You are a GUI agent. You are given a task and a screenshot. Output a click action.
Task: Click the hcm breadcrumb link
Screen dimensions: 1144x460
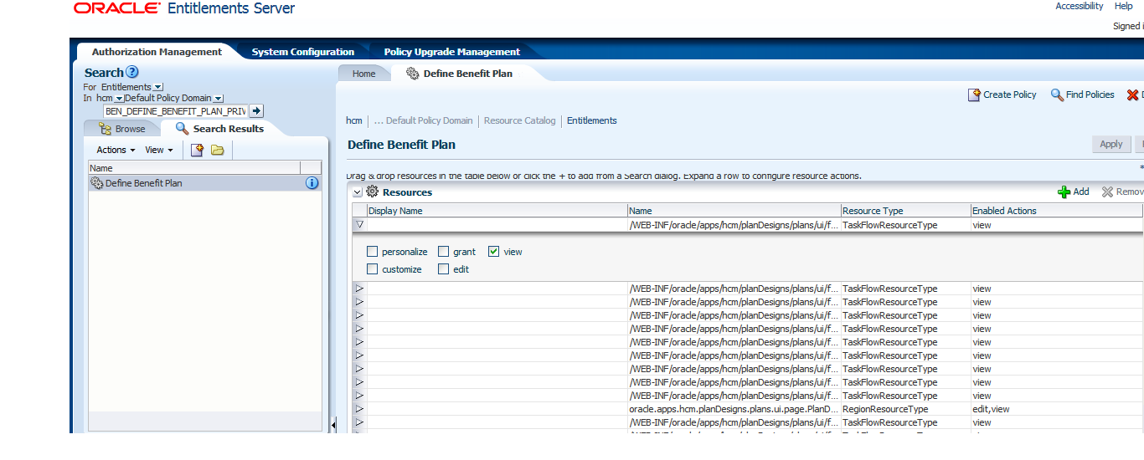(x=354, y=120)
